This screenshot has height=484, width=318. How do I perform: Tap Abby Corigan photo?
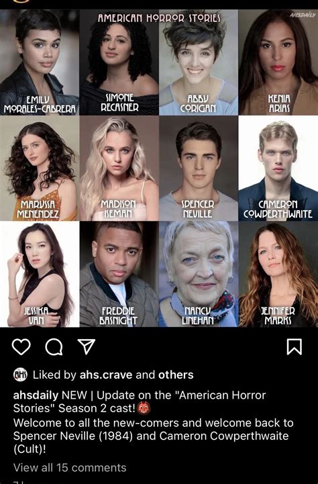(x=199, y=62)
